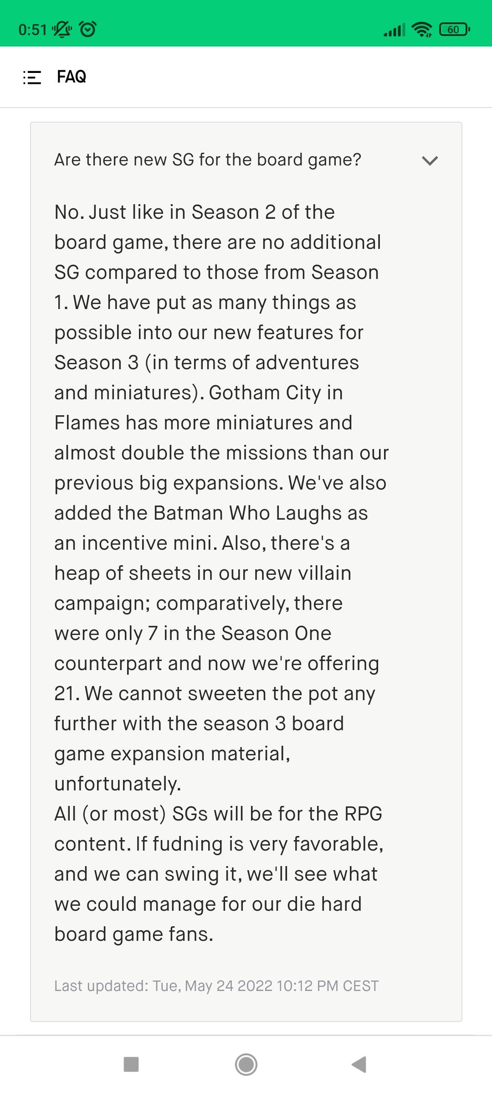Tap the question 'Are there new SG for the board game?'
This screenshot has height=1094, width=492.
point(208,160)
